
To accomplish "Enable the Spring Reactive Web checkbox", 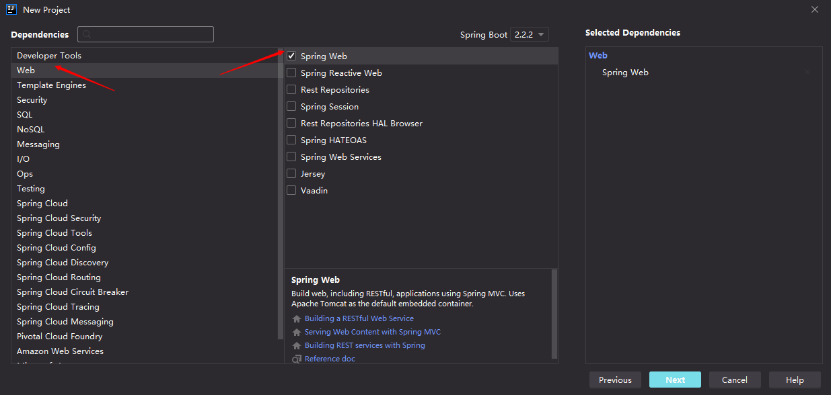I will pos(291,73).
